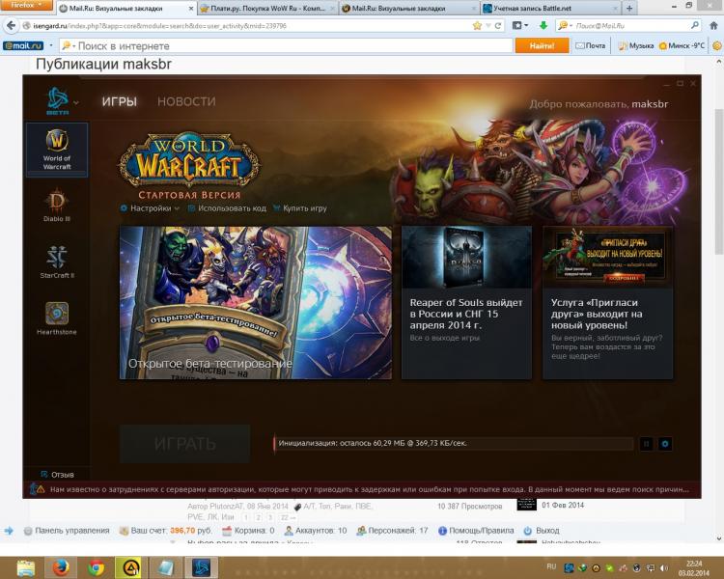Viewport: 724px width, 579px height.
Task: Go to topic page 2
Action: point(259,517)
